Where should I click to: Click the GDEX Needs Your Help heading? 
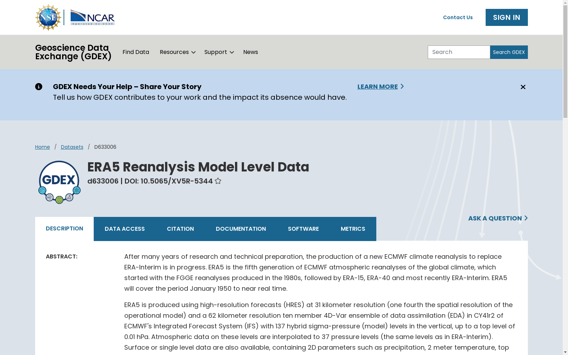127,87
